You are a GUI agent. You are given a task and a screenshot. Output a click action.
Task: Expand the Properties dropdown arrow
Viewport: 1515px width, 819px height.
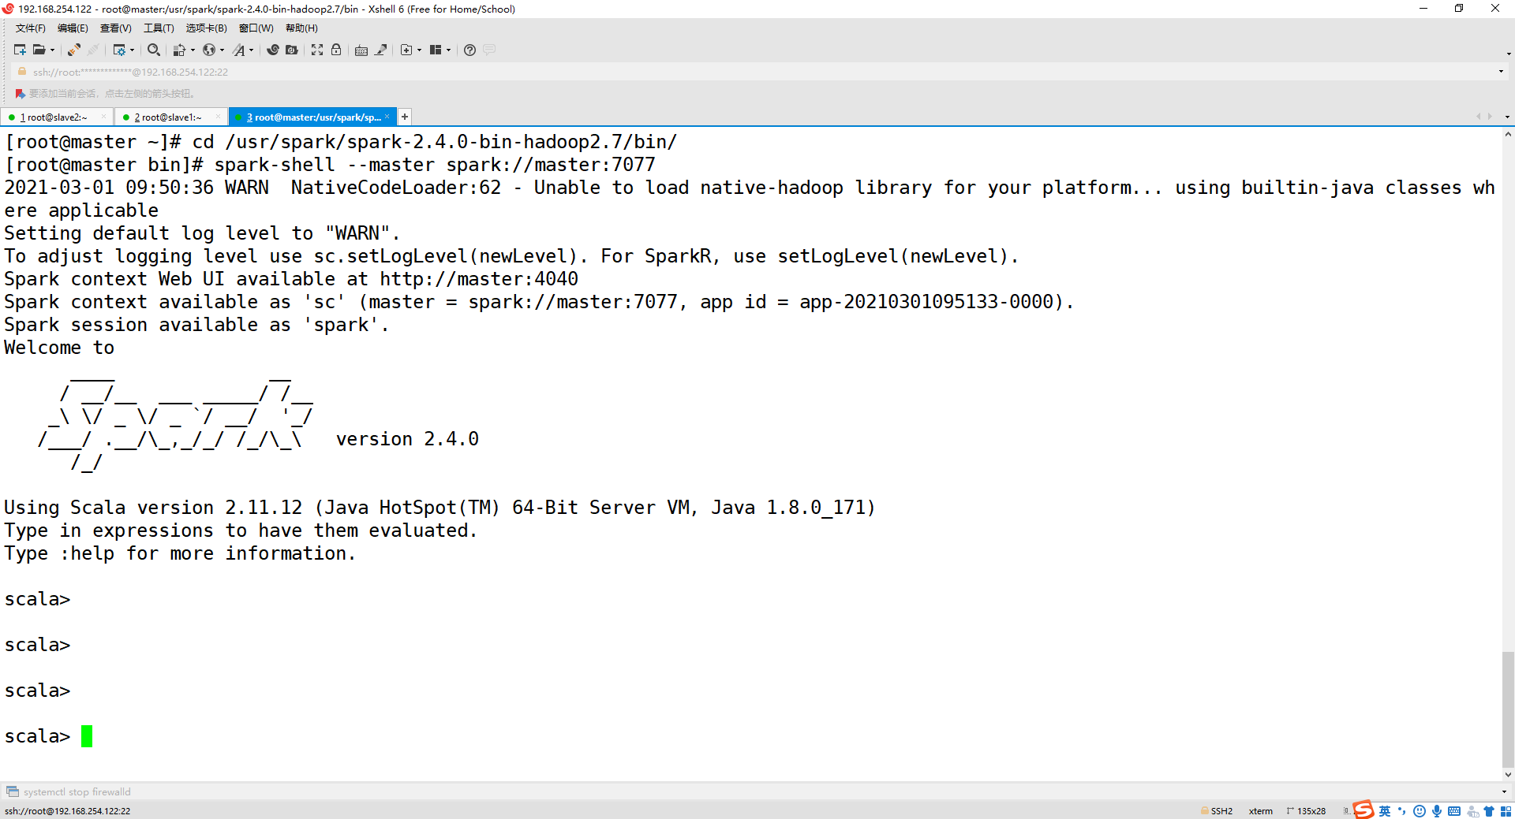[132, 50]
